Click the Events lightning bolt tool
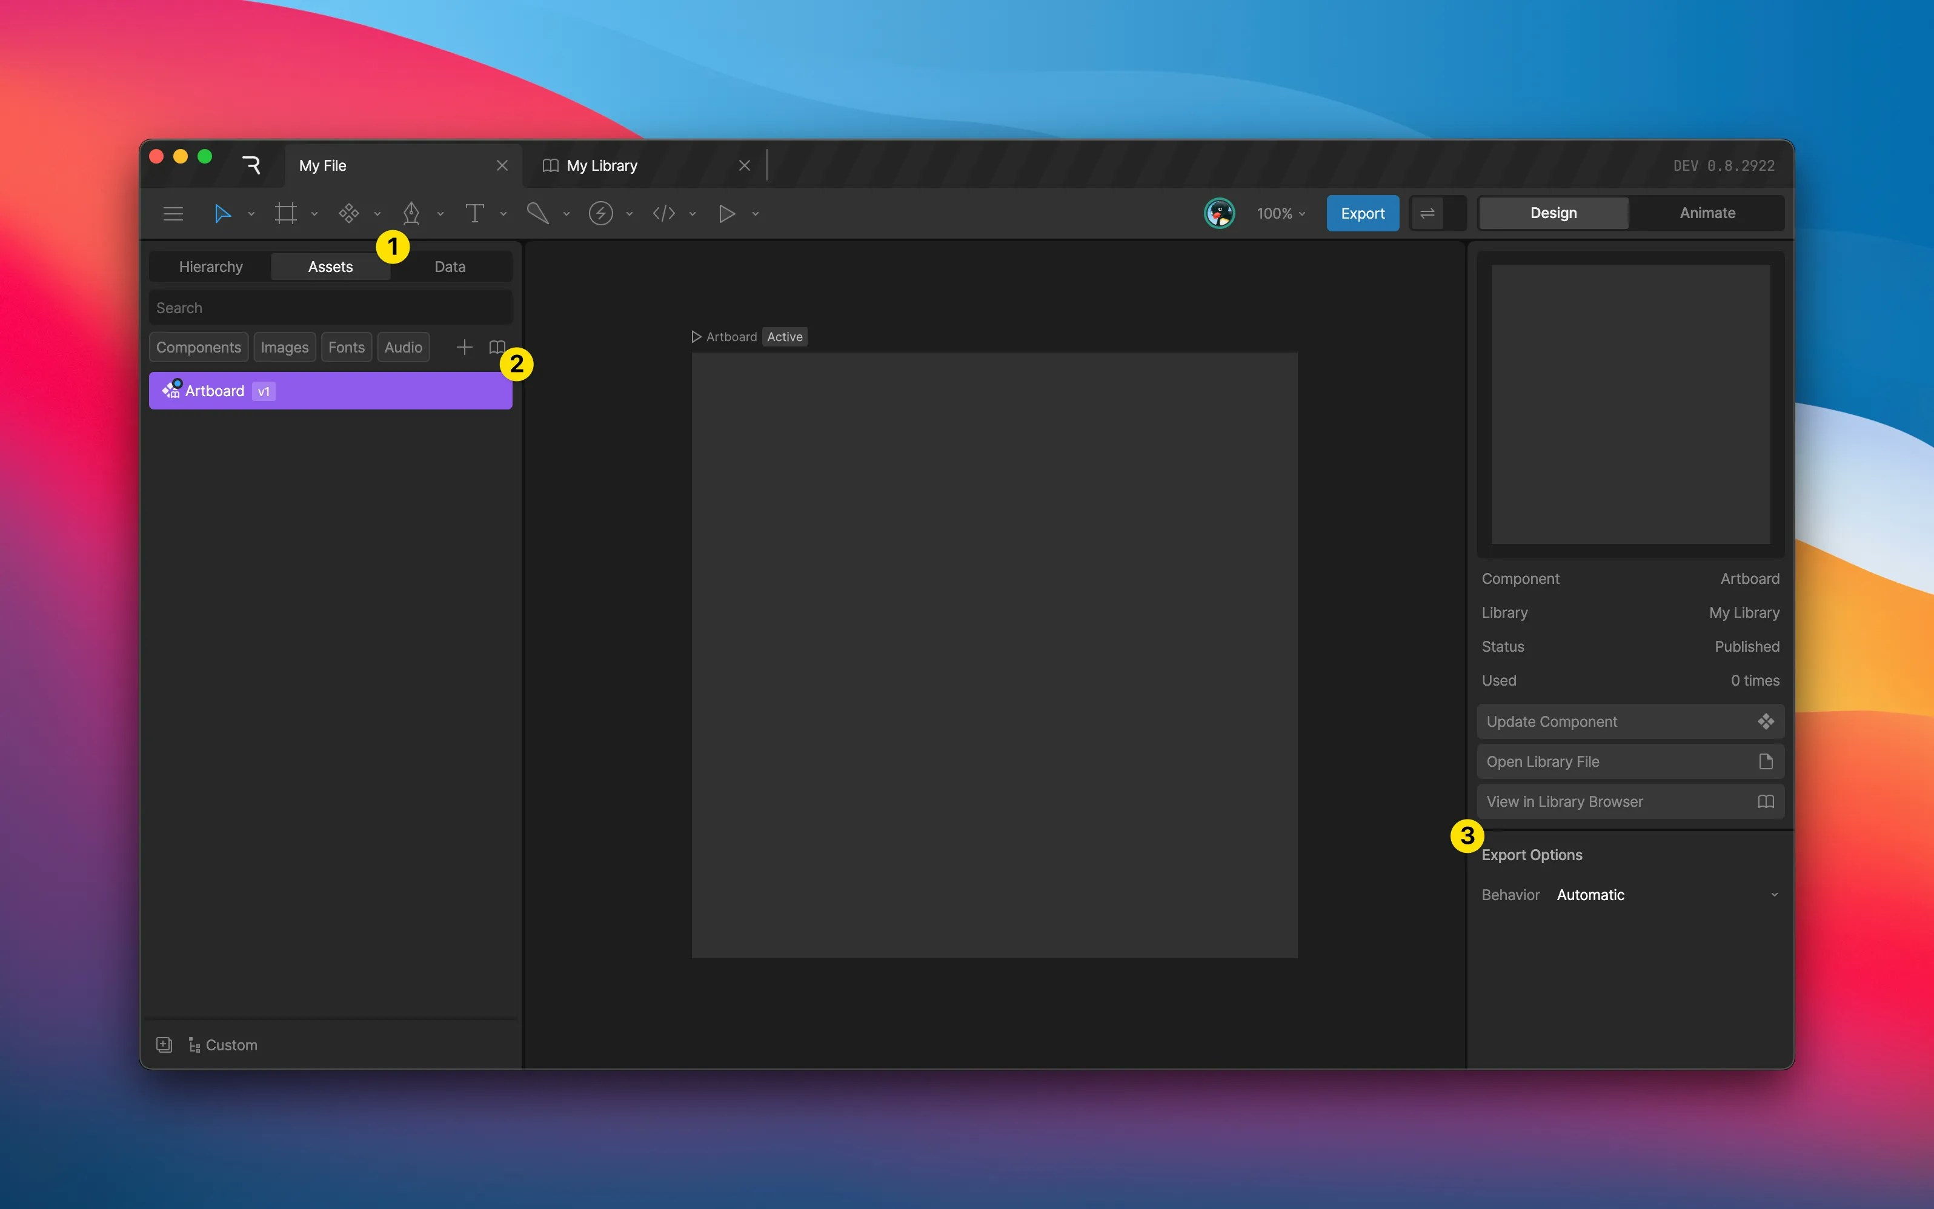The image size is (1934, 1209). pyautogui.click(x=600, y=213)
